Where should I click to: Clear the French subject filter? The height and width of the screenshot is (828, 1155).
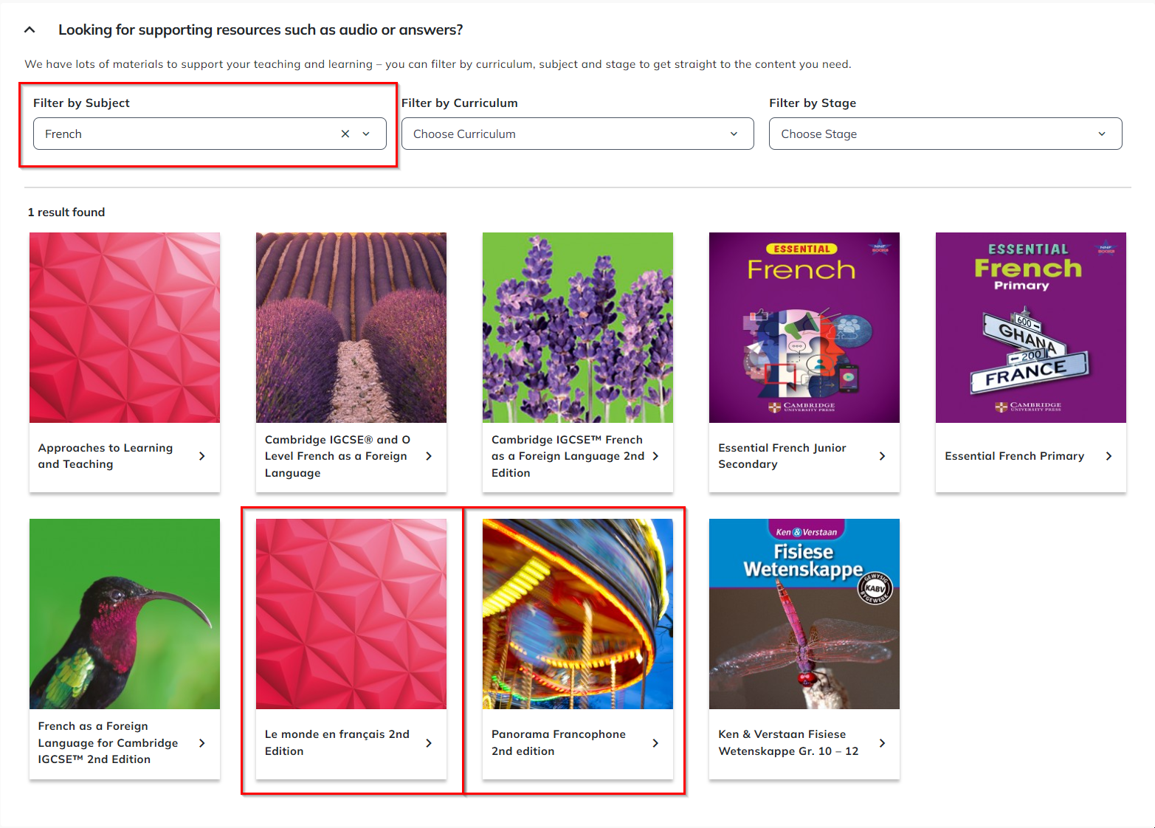(x=345, y=134)
